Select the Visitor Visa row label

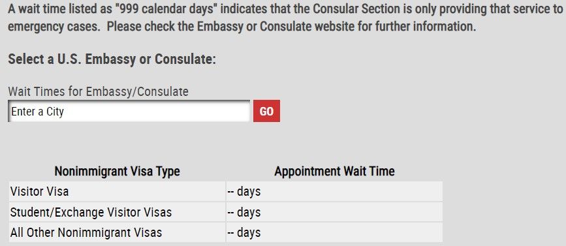coord(39,192)
